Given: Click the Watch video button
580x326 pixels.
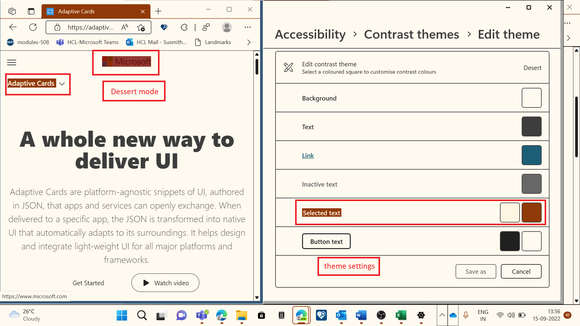Looking at the screenshot, I should point(165,283).
